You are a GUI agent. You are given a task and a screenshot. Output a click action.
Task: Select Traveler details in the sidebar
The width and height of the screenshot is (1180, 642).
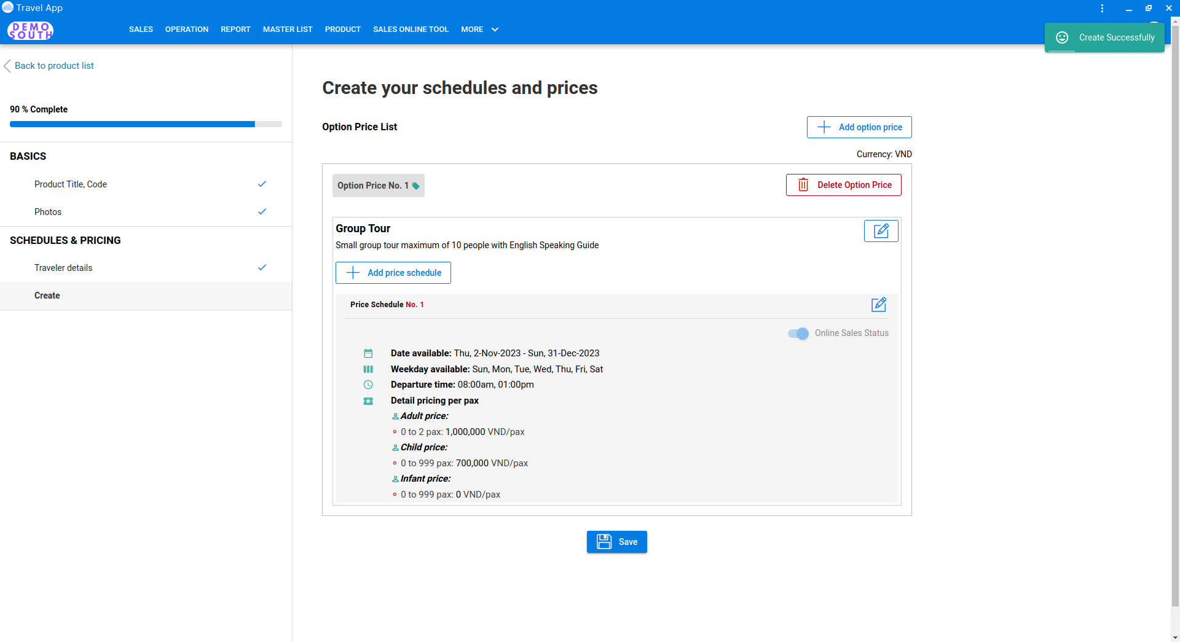click(63, 268)
